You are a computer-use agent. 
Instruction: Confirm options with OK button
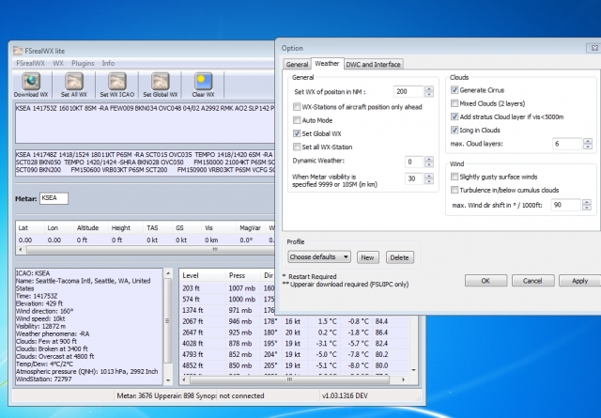(x=485, y=281)
